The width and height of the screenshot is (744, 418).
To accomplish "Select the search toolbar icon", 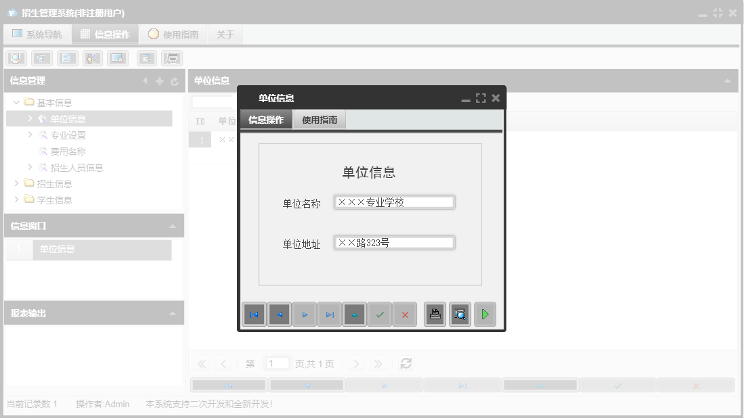I will click(x=15, y=57).
